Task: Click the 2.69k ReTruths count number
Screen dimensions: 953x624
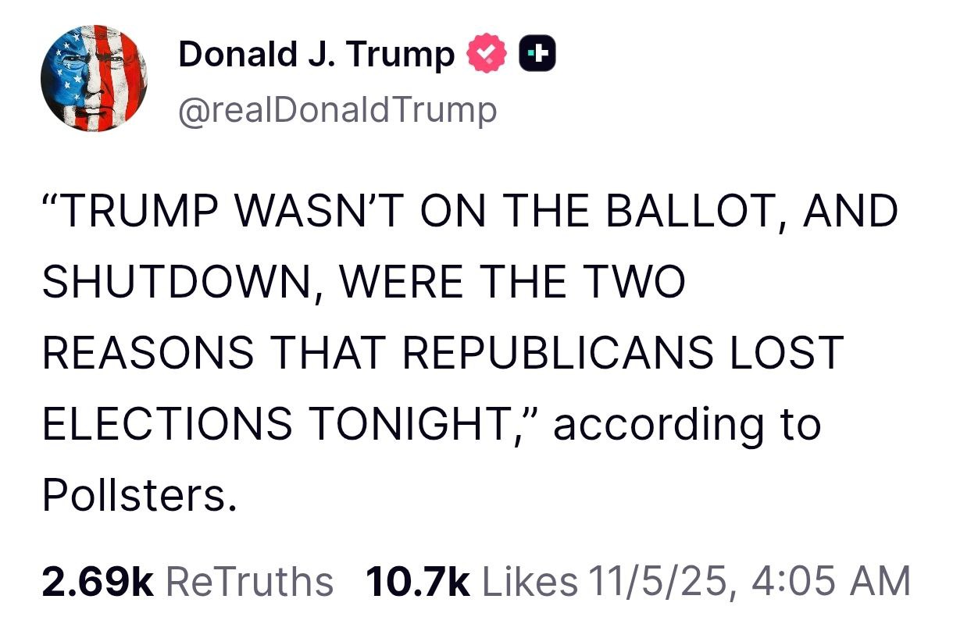Action: (98, 582)
